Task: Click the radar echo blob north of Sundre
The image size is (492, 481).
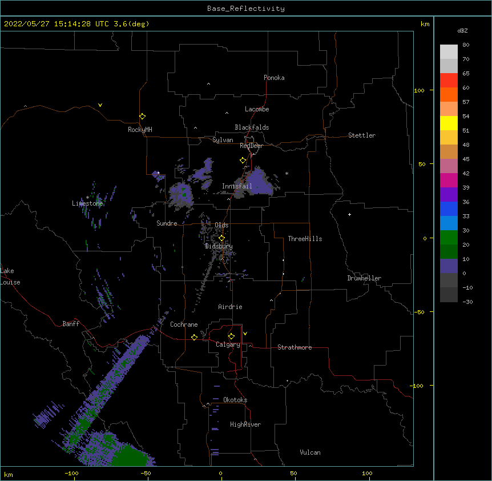Action: tap(182, 195)
